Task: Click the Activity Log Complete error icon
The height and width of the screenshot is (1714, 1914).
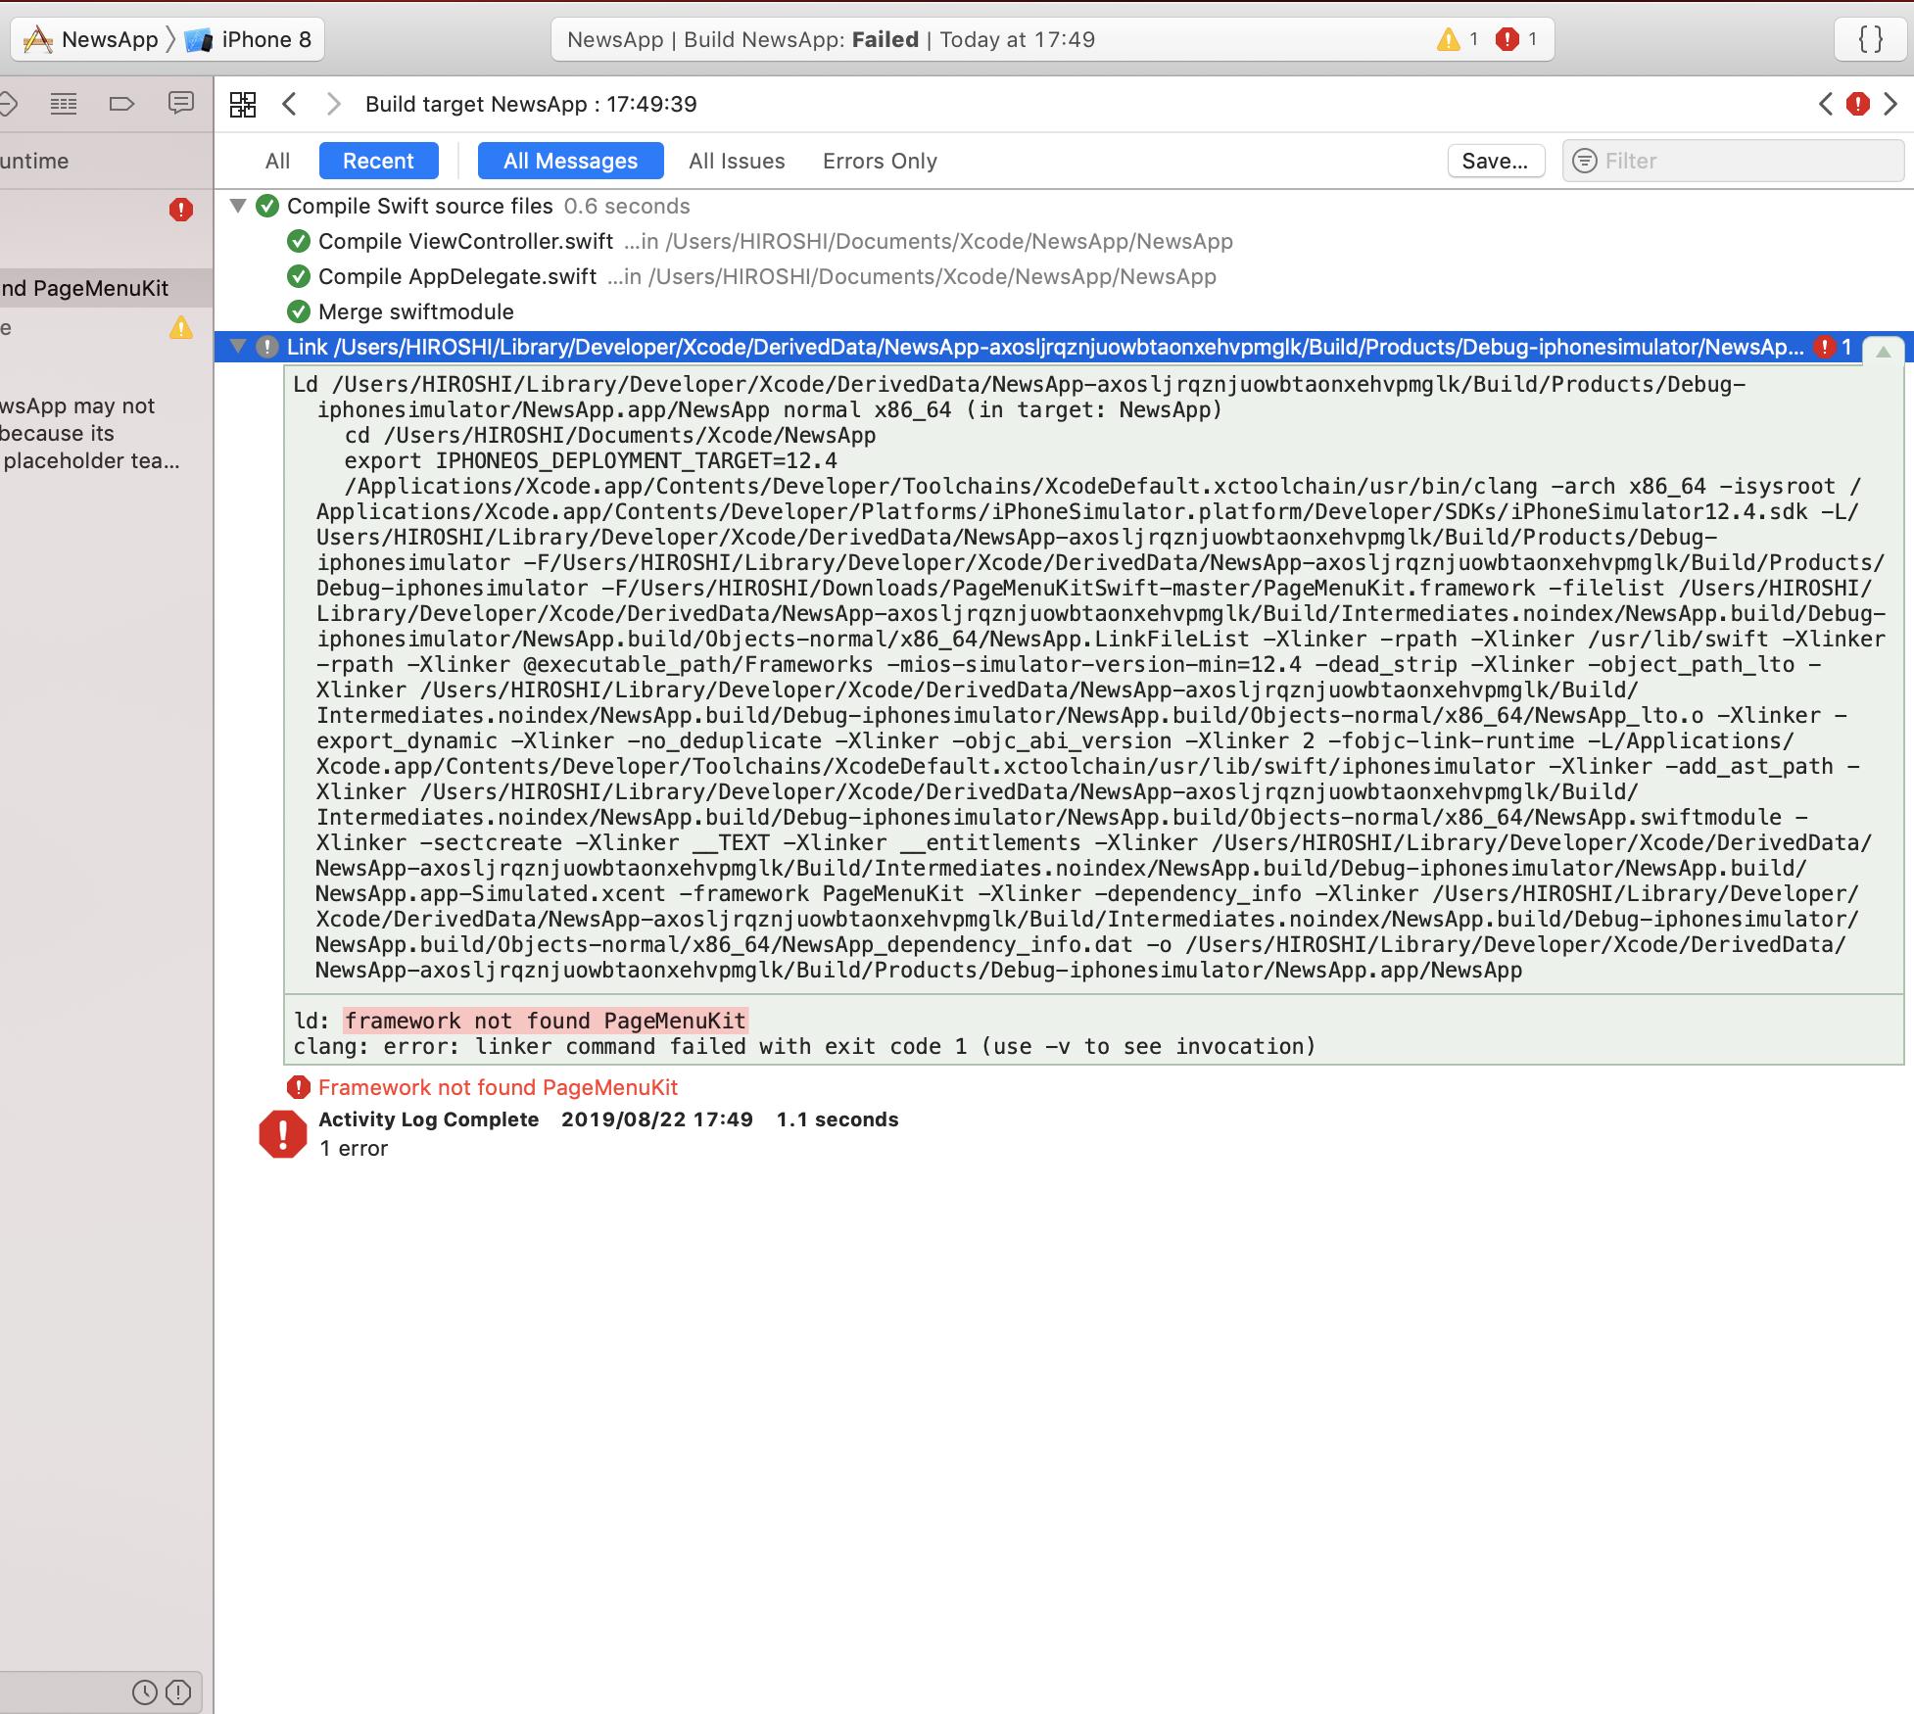Action: (283, 1134)
